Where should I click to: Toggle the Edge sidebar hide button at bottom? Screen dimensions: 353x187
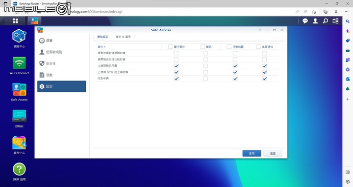coord(348,172)
